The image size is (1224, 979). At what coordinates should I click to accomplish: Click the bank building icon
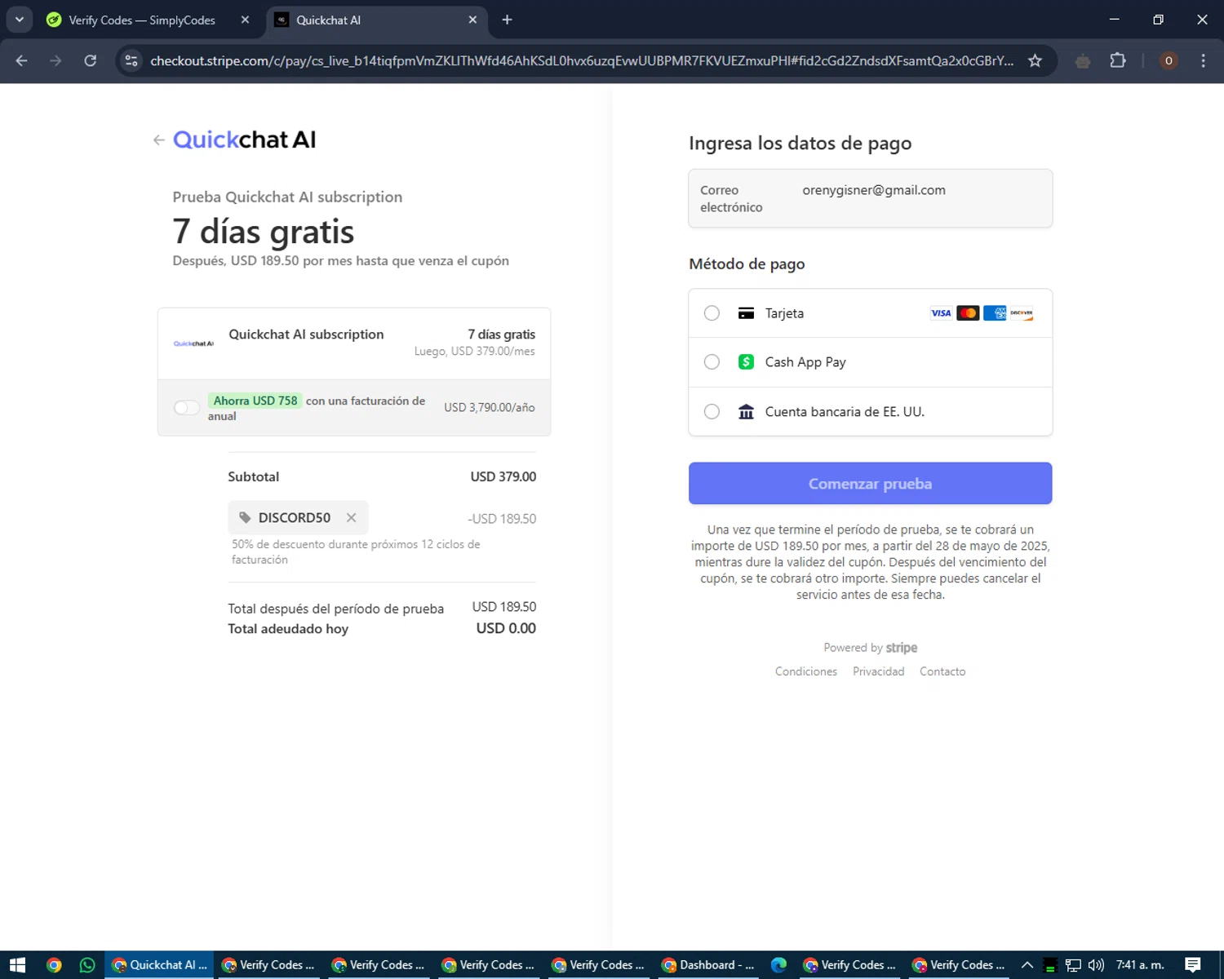746,412
